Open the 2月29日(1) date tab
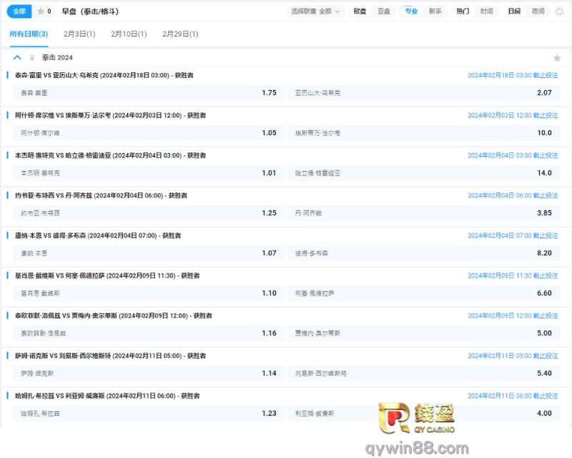Screen dimensions: 572x458 point(180,34)
